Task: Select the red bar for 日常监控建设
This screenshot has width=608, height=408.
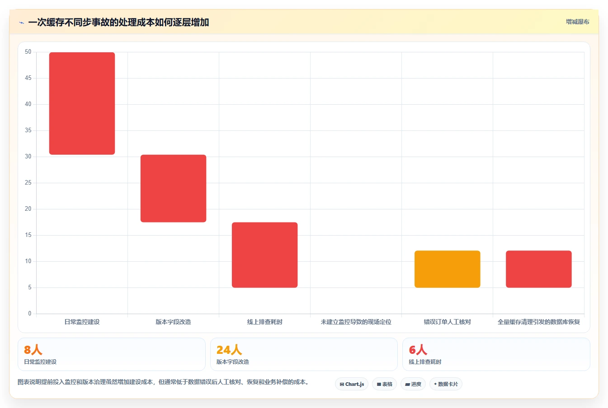Action: tap(82, 103)
